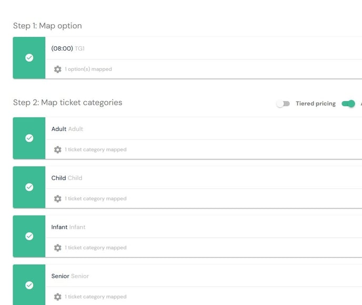The width and height of the screenshot is (362, 305).
Task: Turn off the green toggle right of Tiered pricing
Action: pyautogui.click(x=348, y=104)
